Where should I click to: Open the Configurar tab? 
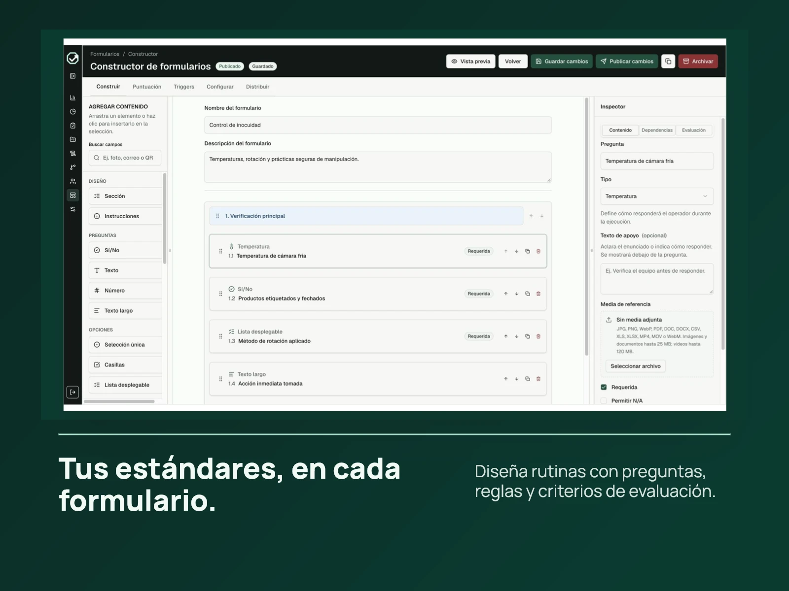220,87
